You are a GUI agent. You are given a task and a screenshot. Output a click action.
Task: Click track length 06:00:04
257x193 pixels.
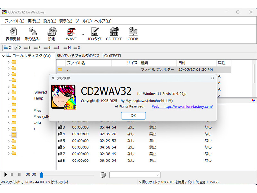[x=108, y=161]
